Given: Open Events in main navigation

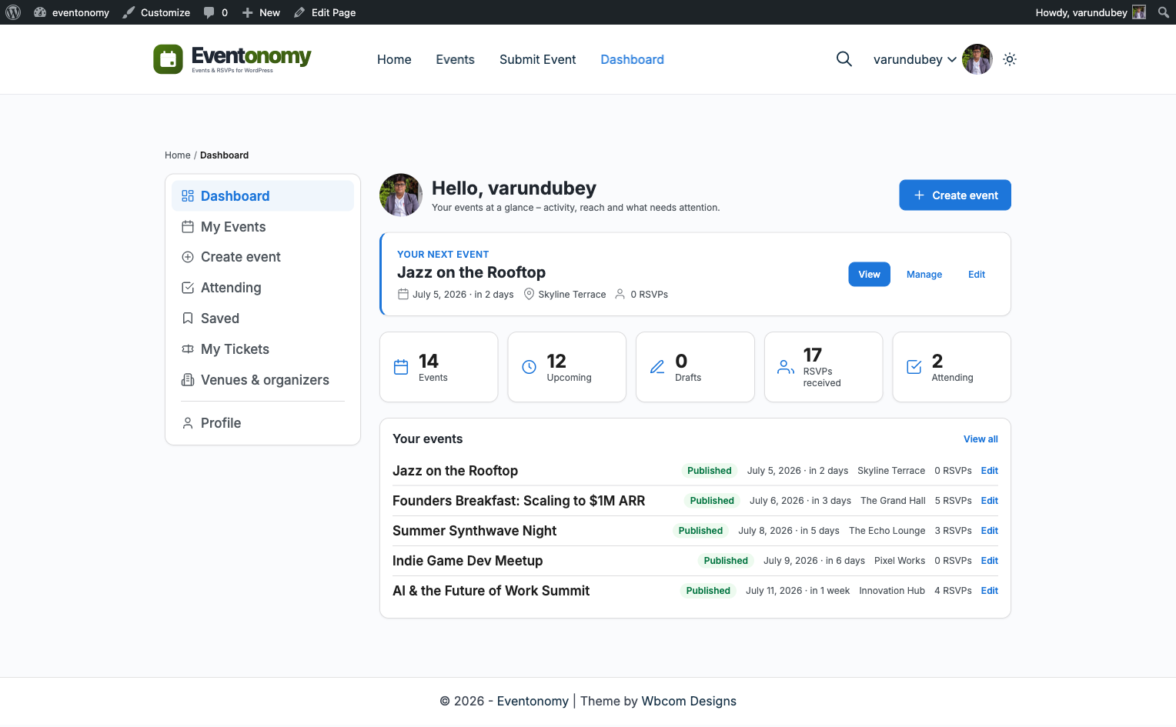Looking at the screenshot, I should coord(455,59).
